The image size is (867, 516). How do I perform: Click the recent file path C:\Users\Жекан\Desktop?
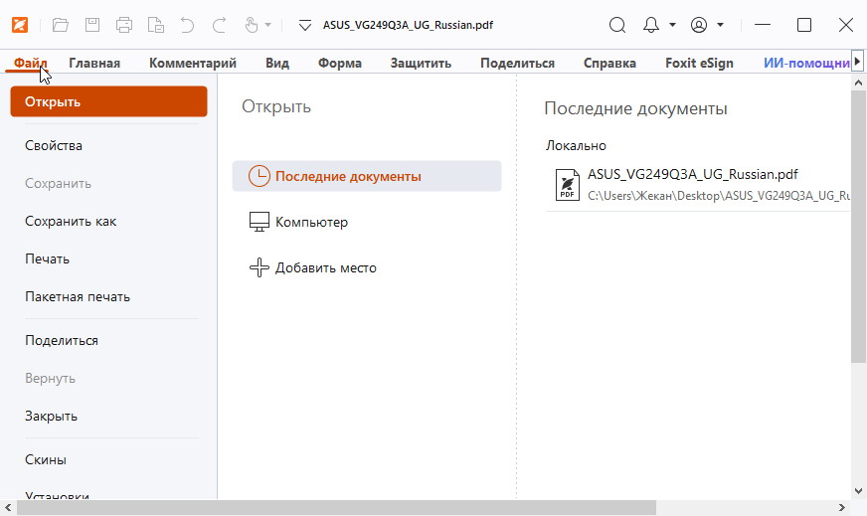(x=719, y=196)
